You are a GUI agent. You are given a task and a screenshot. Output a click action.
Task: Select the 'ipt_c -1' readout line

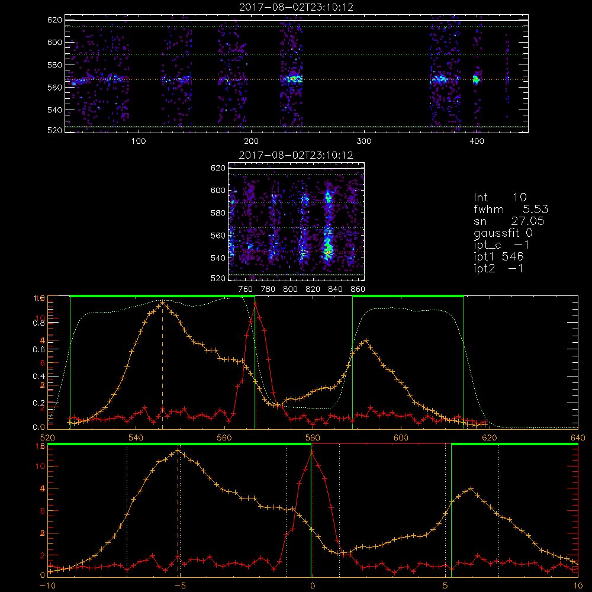point(501,245)
